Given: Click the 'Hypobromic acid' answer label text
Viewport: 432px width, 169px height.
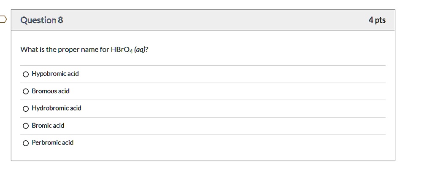Looking at the screenshot, I should (55, 74).
